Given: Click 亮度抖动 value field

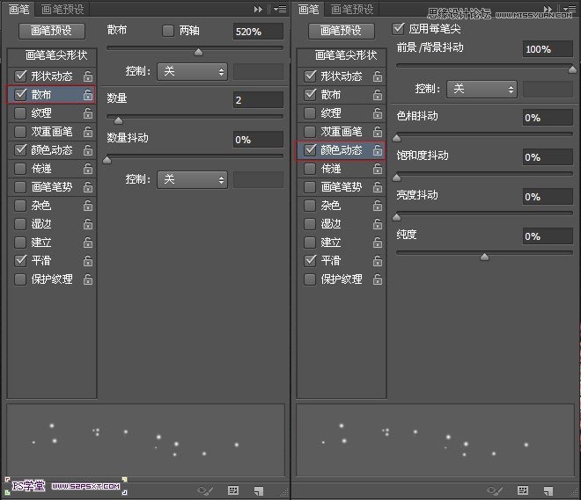Looking at the screenshot, I should click(548, 197).
